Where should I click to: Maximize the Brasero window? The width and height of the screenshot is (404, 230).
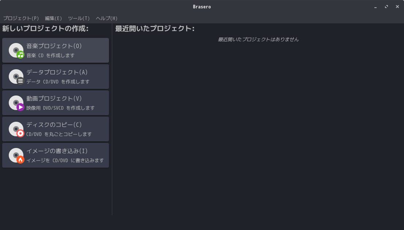pos(386,7)
